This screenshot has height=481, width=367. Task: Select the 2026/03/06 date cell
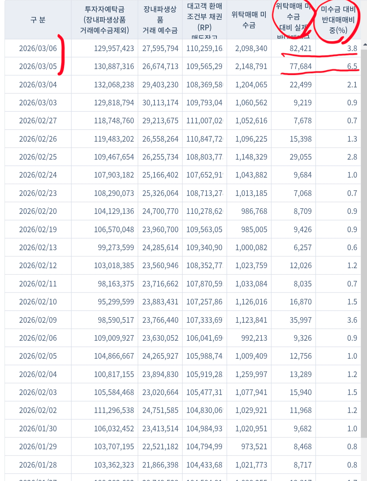[38, 48]
